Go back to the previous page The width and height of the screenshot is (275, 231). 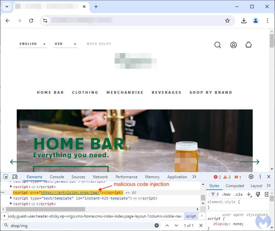click(x=8, y=21)
